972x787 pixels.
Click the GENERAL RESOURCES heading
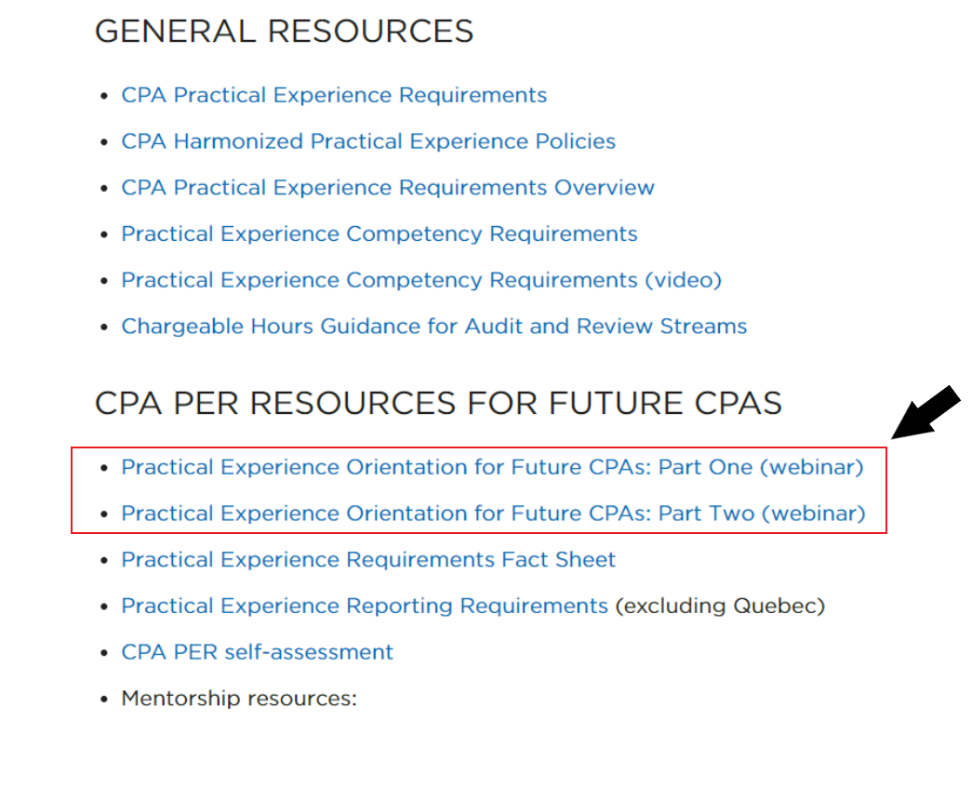(x=285, y=32)
